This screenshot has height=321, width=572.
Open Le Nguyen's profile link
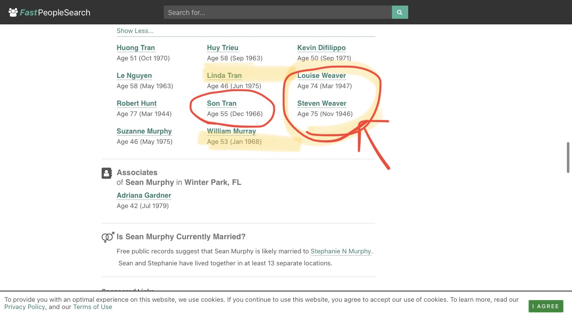tap(134, 76)
